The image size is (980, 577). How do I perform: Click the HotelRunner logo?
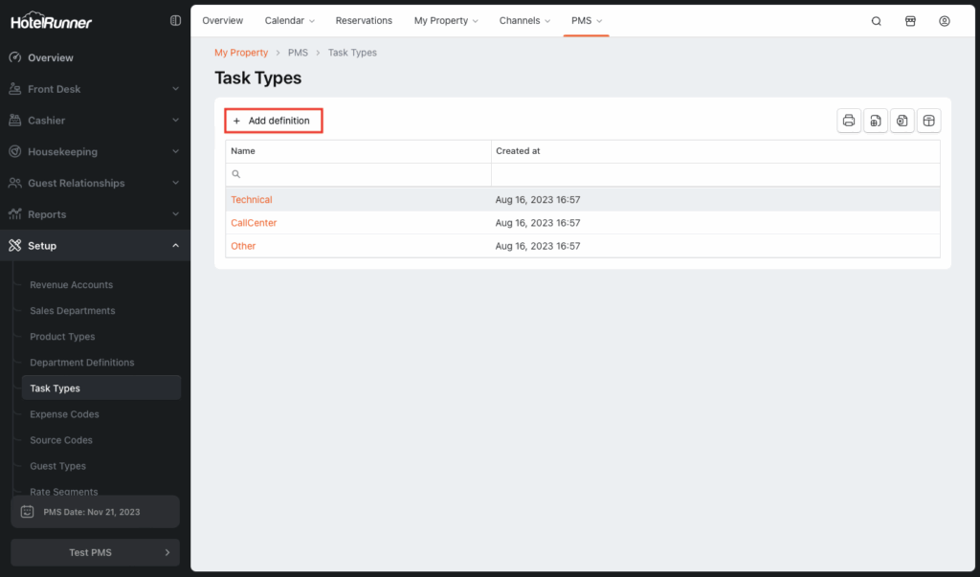tap(52, 21)
